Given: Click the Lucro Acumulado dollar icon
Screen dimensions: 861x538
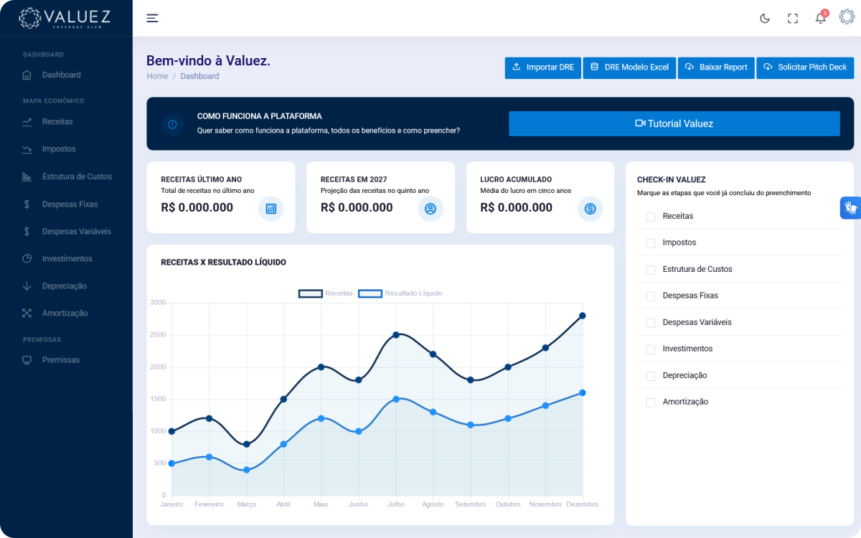Looking at the screenshot, I should [x=591, y=209].
